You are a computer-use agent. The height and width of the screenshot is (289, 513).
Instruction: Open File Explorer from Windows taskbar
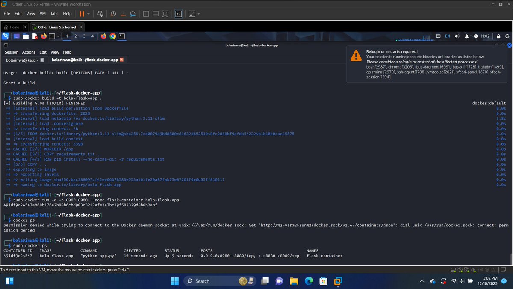pos(294,281)
